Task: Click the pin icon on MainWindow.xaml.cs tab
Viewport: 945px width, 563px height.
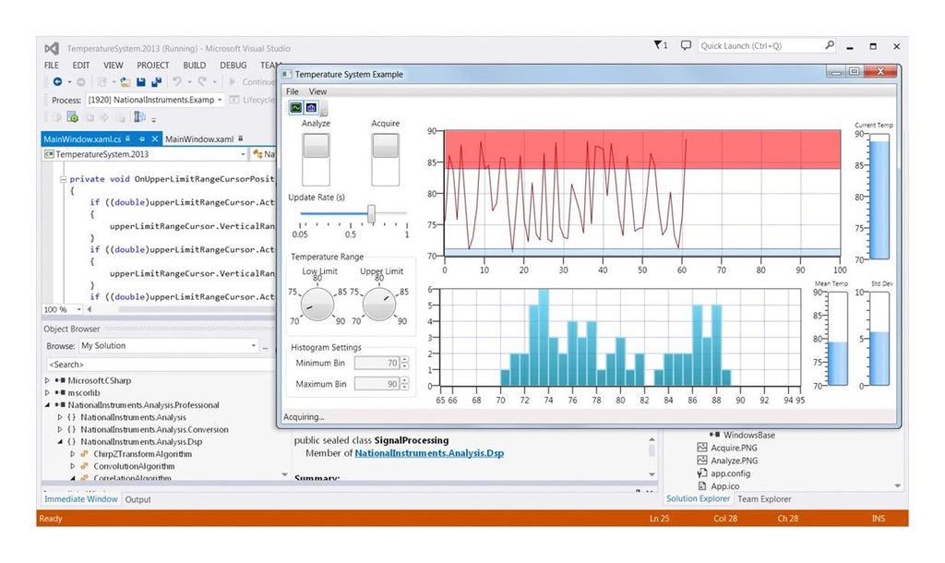Action: tap(141, 138)
